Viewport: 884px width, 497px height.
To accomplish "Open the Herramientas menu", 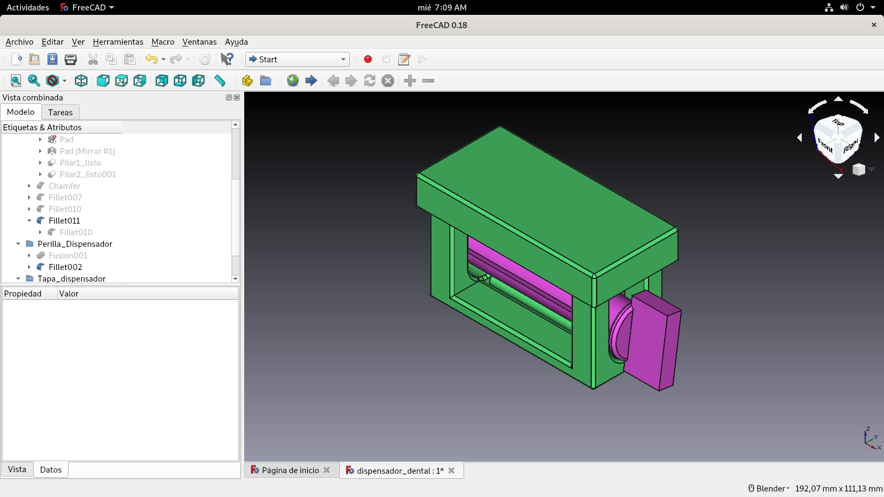I will coord(118,42).
